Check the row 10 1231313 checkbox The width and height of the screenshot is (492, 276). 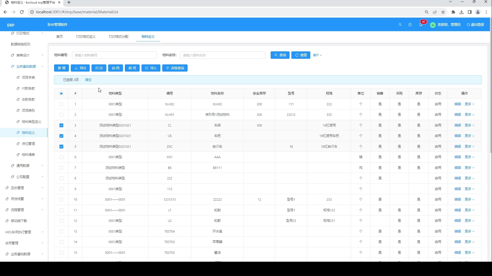coord(61,200)
